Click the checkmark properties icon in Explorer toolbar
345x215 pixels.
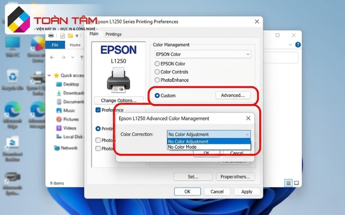point(63,36)
